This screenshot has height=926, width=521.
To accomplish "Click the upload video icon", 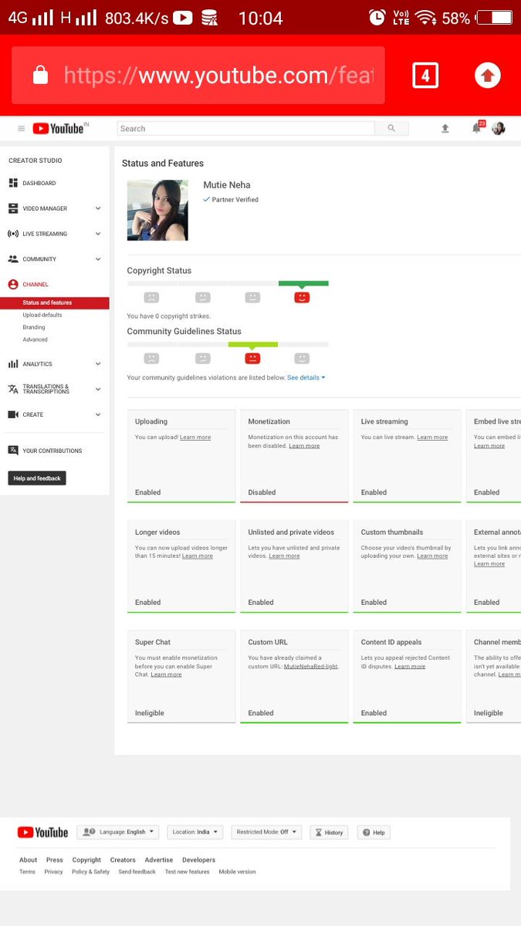I will click(445, 129).
